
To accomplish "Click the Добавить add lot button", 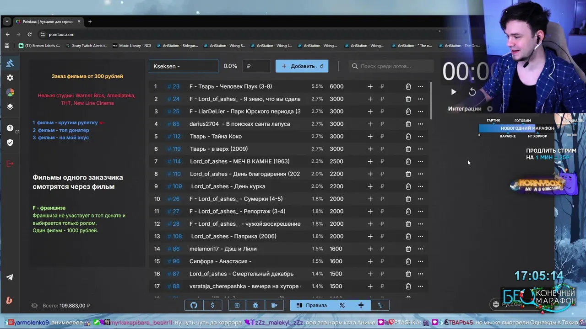I will (302, 66).
